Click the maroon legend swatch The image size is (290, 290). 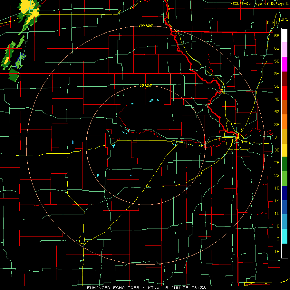pyautogui.click(x=285, y=79)
